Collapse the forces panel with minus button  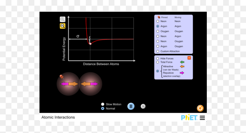189,58
